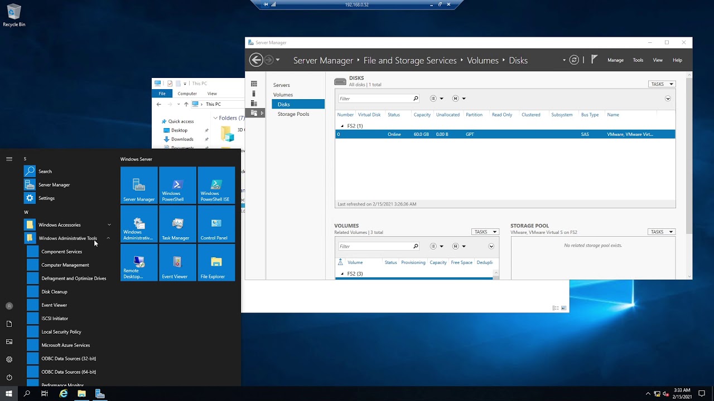Image resolution: width=714 pixels, height=401 pixels.
Task: Click the Server Manager refresh icon
Action: (574, 60)
